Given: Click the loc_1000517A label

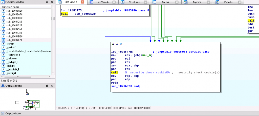Looking at the screenshot, I should [x=122, y=52].
